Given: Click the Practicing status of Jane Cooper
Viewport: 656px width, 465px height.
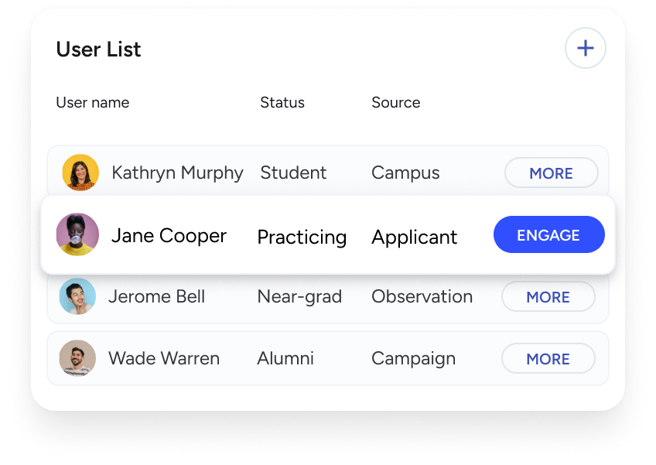Looking at the screenshot, I should tap(302, 238).
